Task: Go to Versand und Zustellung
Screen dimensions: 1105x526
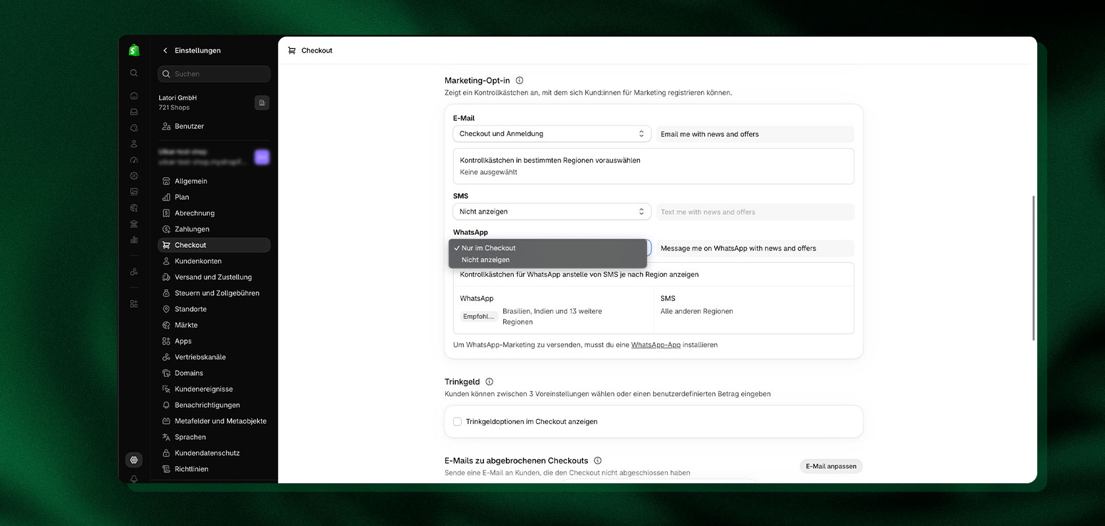Action: (x=214, y=277)
